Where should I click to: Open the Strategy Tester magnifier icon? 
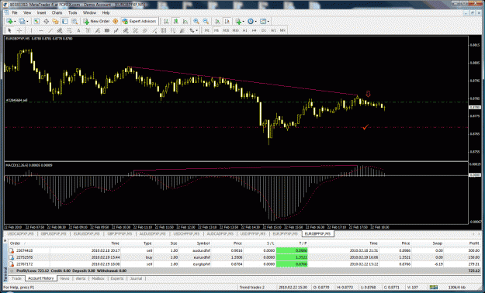click(x=74, y=22)
